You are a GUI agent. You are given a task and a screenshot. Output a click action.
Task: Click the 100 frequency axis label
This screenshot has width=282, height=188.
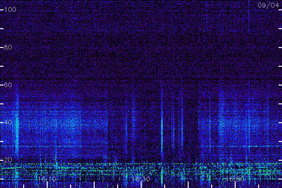(x=10, y=9)
